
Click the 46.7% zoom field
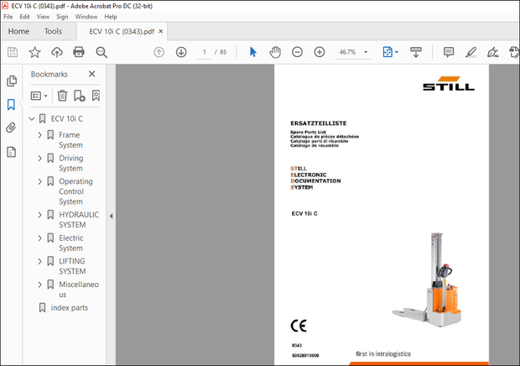(x=347, y=52)
